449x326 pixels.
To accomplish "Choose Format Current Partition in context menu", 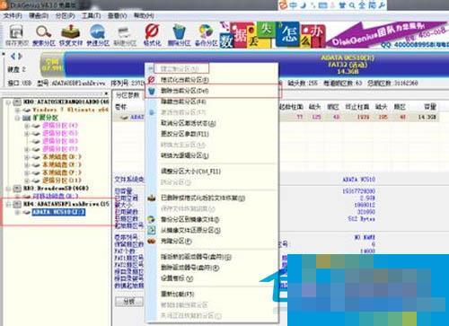I will pos(184,80).
